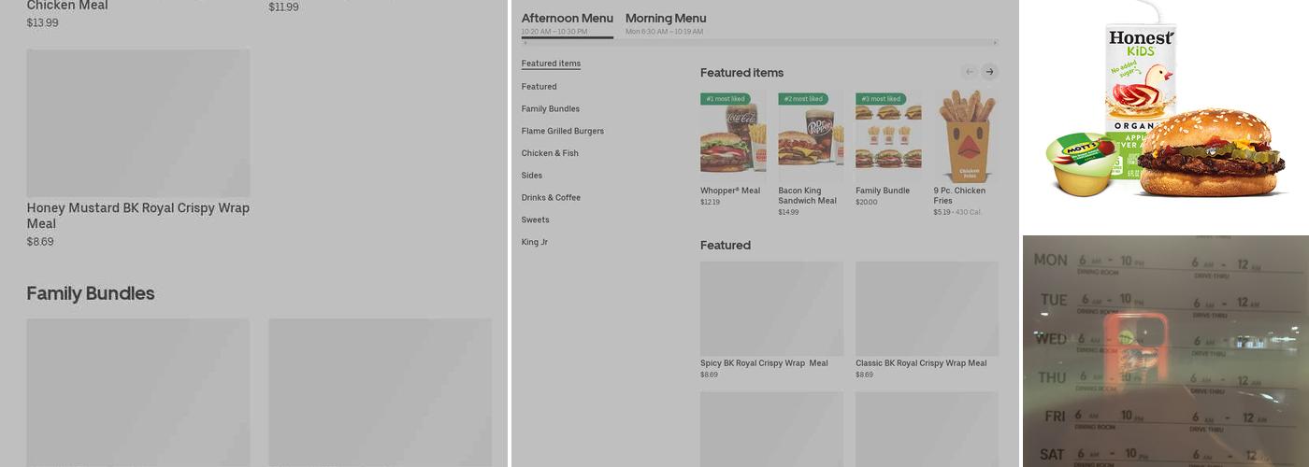The height and width of the screenshot is (467, 1309).
Task: Click the Honey Mustard Wrap $8.69 price
Action: click(x=40, y=242)
